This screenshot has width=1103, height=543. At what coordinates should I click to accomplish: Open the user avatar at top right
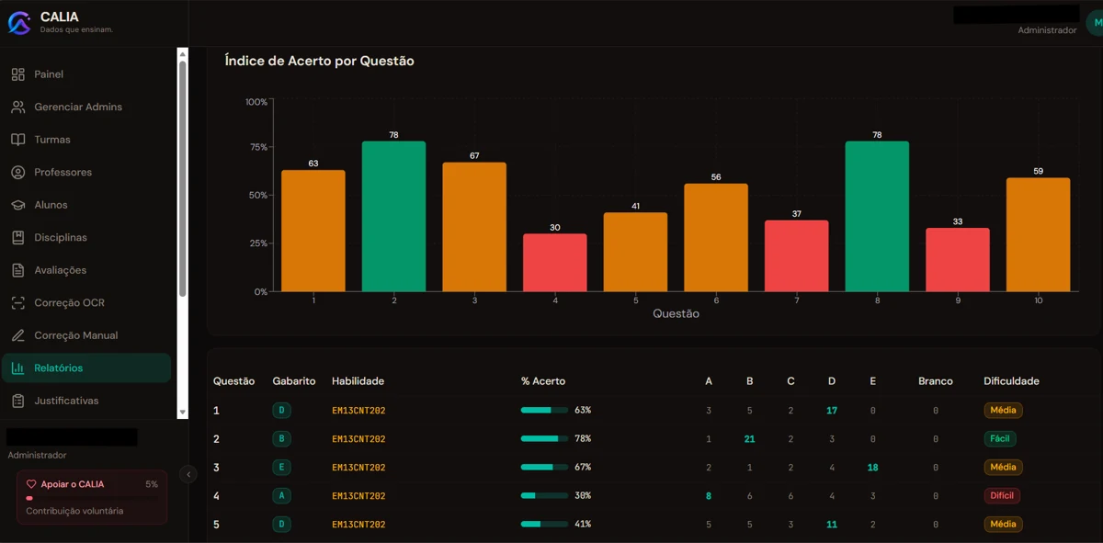point(1095,23)
